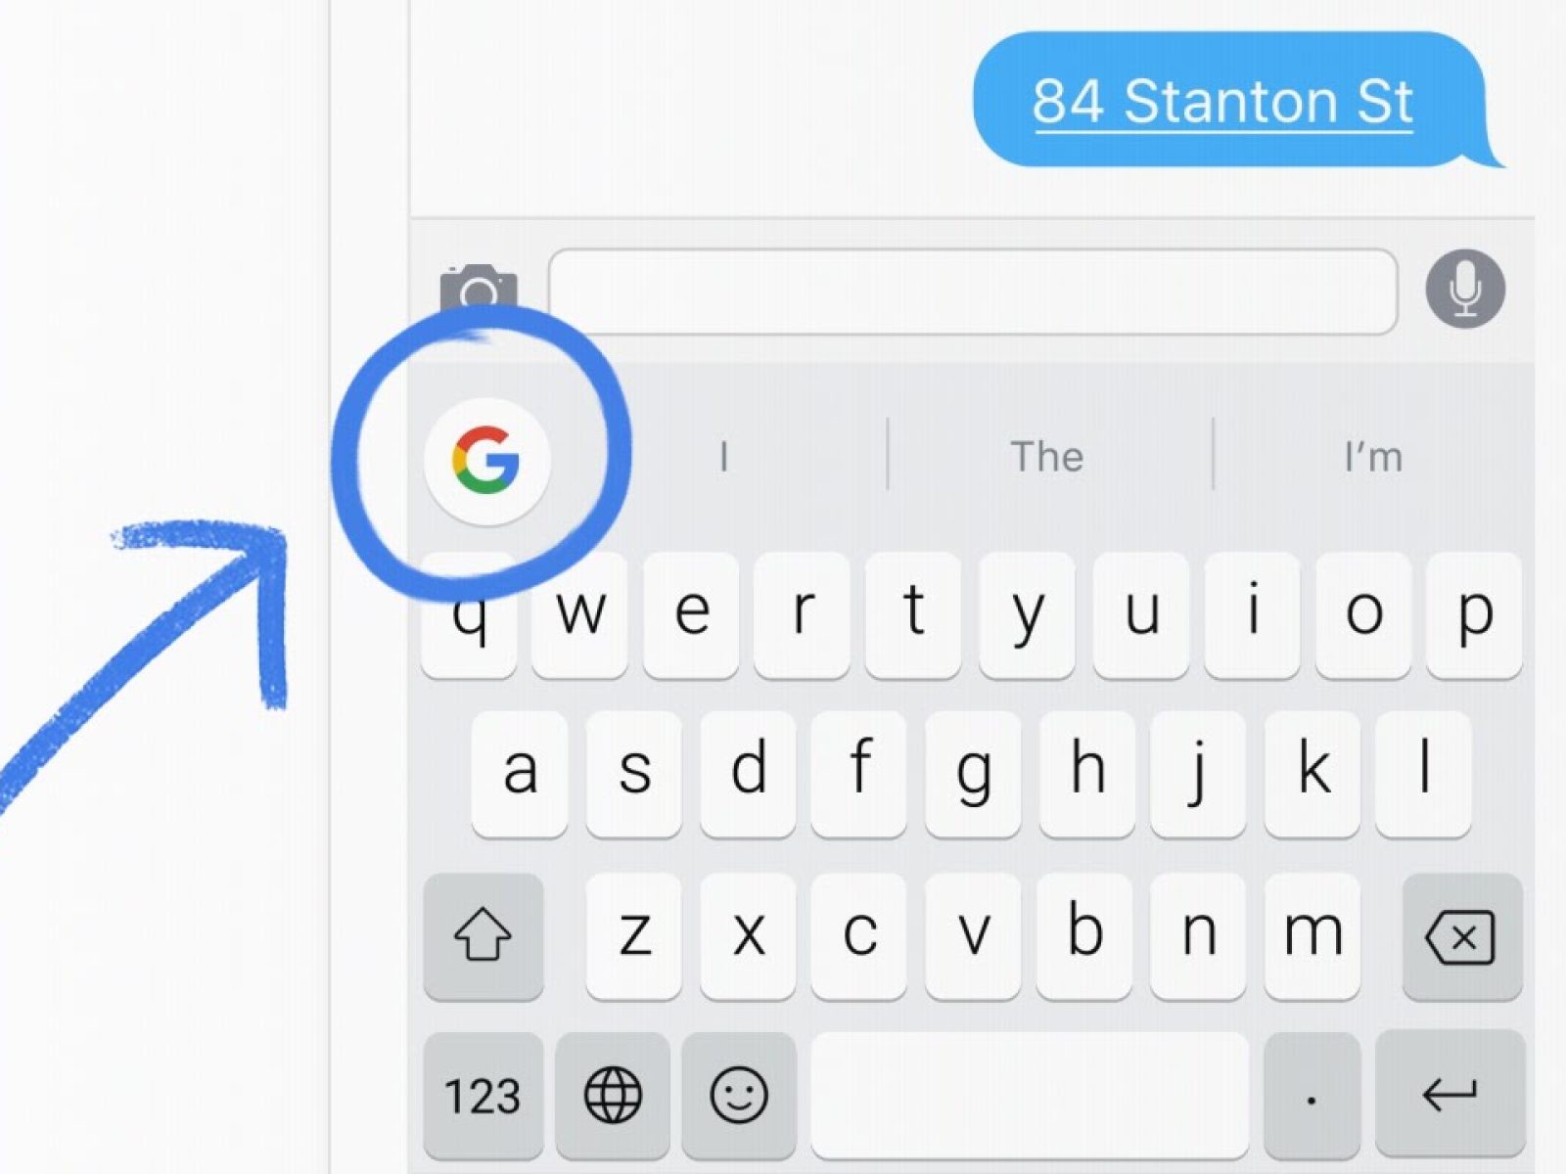The image size is (1566, 1174).
Task: Tap the space bar
Action: [x=1031, y=1095]
